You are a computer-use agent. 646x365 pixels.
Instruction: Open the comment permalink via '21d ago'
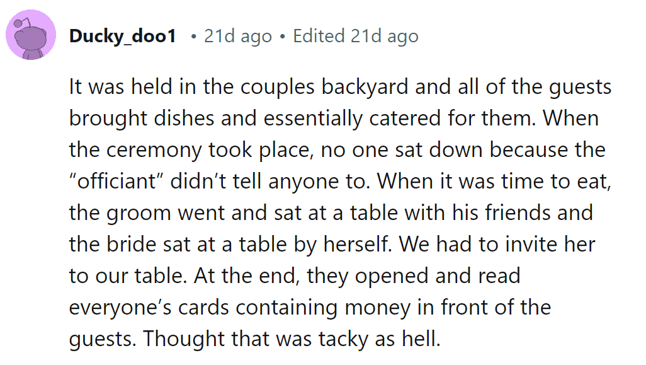coord(238,37)
